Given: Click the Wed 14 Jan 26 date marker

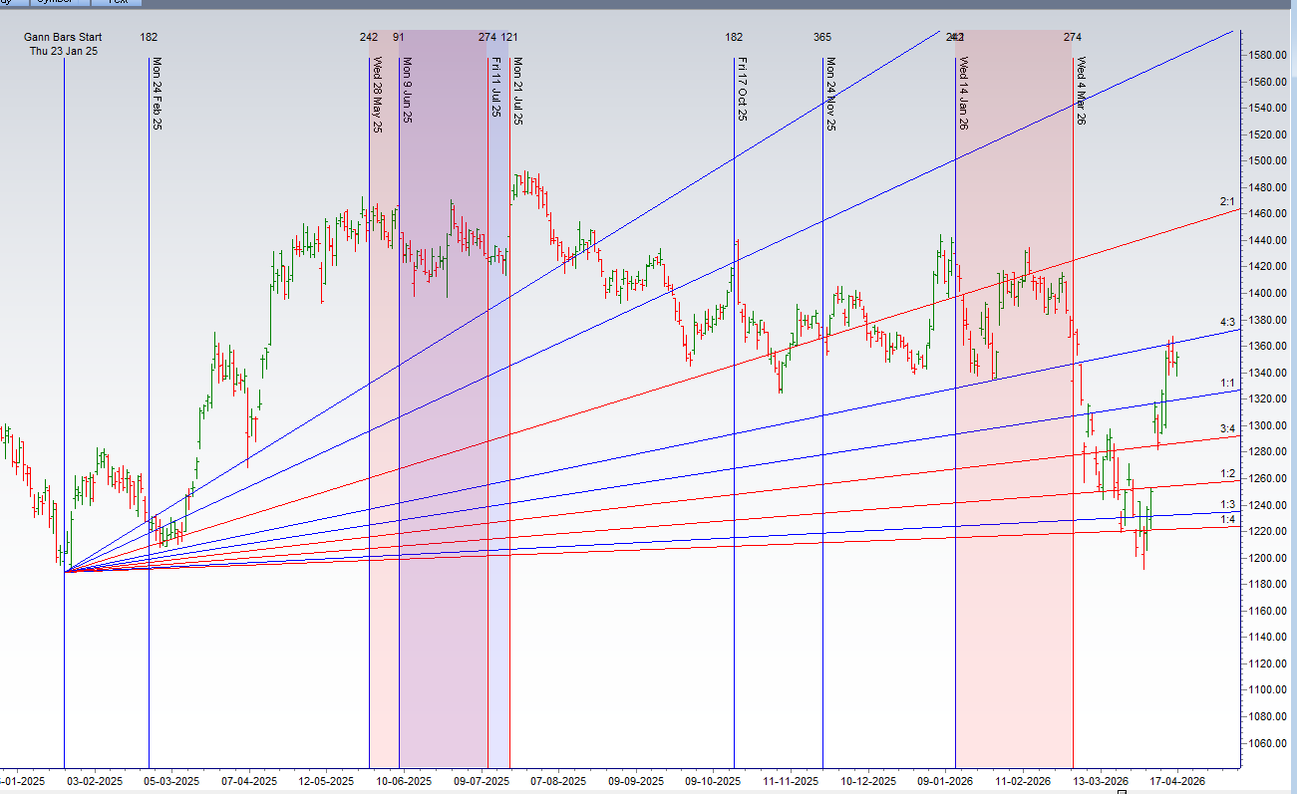Looking at the screenshot, I should (963, 94).
